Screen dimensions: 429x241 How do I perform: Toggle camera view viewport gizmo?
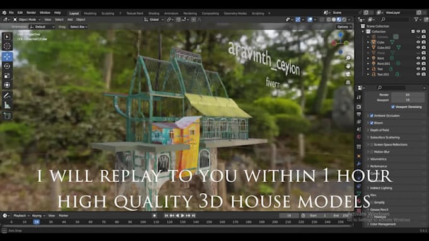[x=348, y=74]
